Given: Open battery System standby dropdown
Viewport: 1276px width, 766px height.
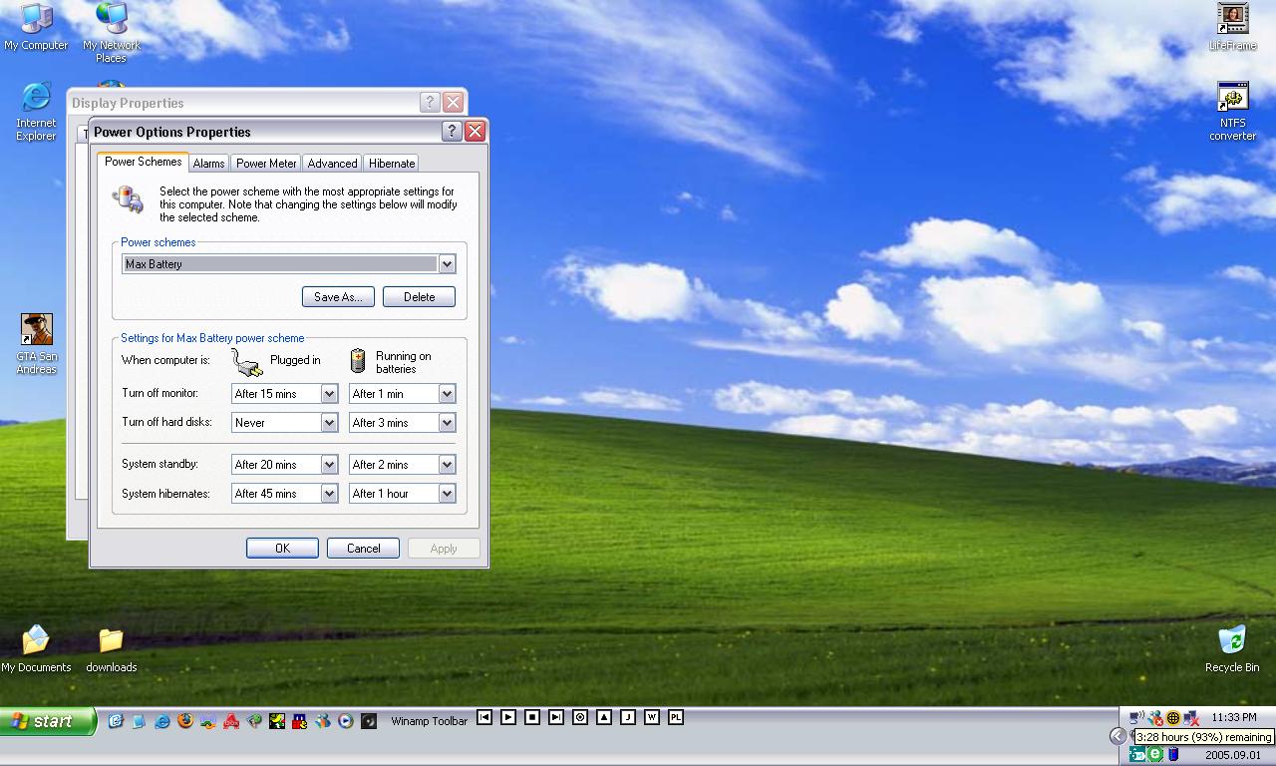Looking at the screenshot, I should 447,465.
